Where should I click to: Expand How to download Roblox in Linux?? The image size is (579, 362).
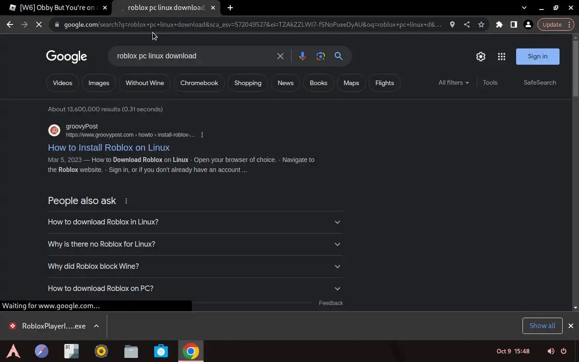pos(195,222)
